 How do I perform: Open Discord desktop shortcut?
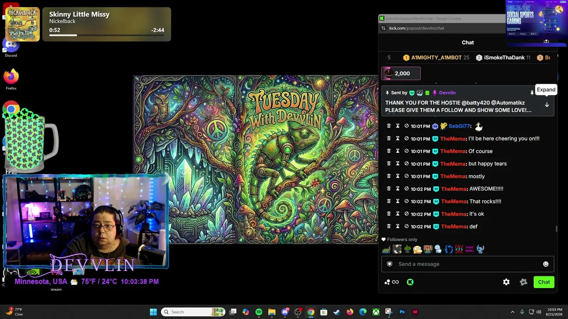pyautogui.click(x=11, y=48)
